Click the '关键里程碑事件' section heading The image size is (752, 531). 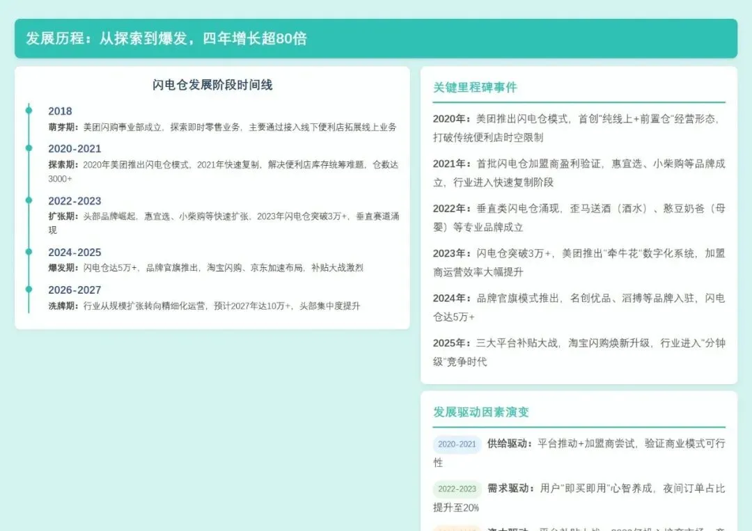pos(475,87)
